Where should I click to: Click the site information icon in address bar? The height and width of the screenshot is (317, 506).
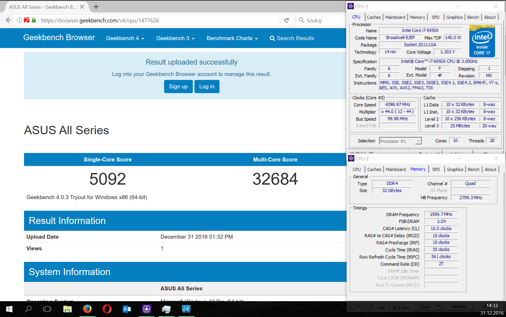(20, 20)
